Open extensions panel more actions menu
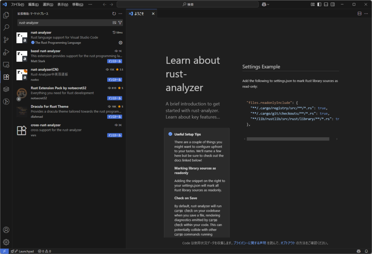 (x=120, y=14)
